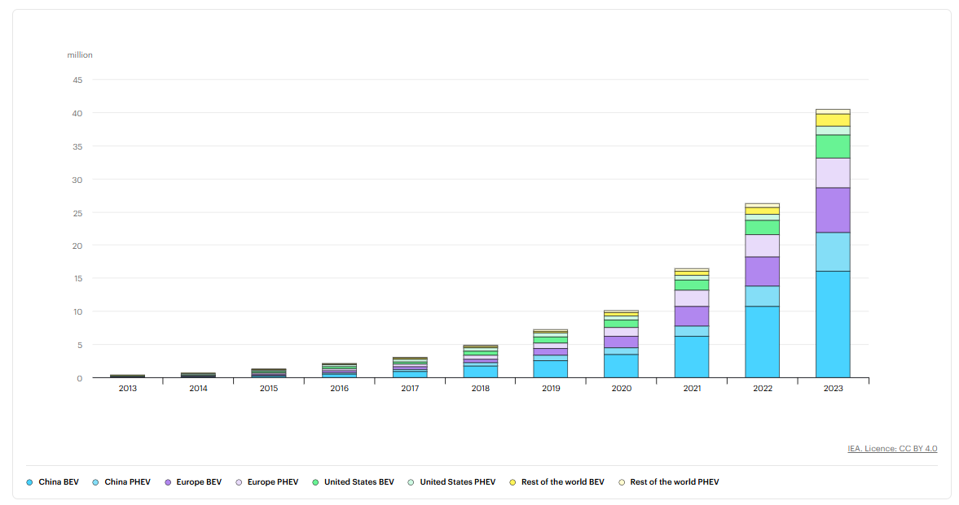This screenshot has width=959, height=505.
Task: Click United States BEV green legend dot
Action: coord(315,482)
